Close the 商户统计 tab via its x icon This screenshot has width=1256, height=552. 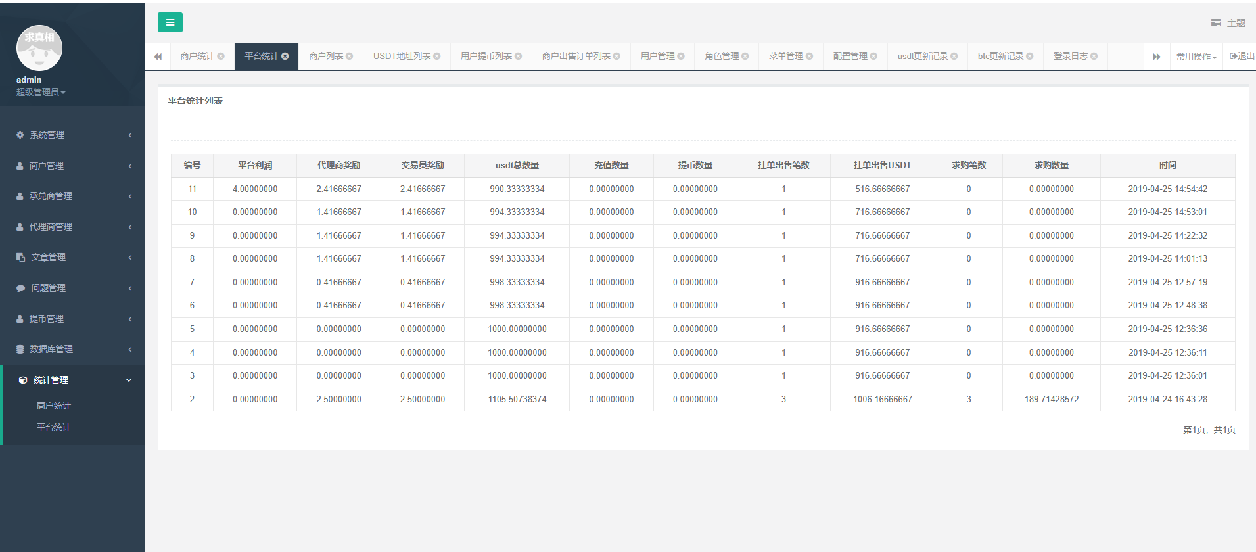221,57
